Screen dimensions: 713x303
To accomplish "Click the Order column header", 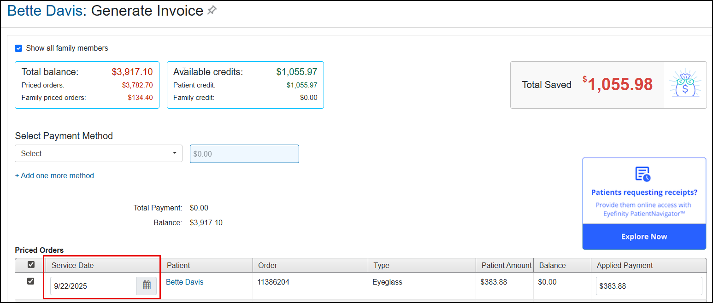I will (x=267, y=265).
